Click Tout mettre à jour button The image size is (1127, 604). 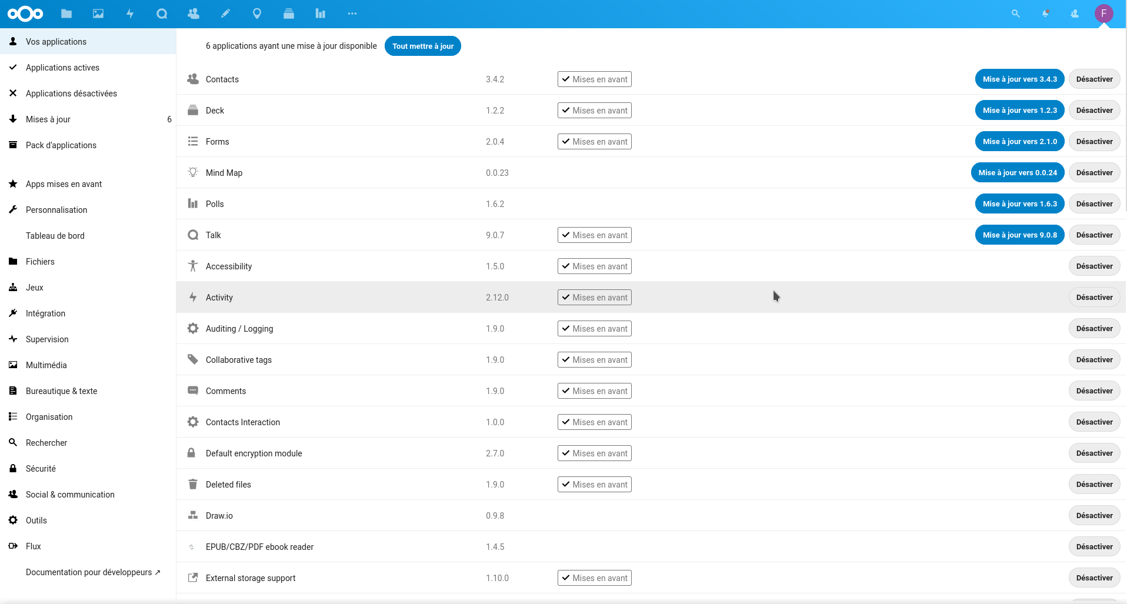(423, 46)
